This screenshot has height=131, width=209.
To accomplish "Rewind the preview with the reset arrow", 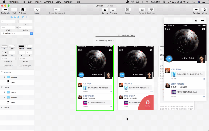I will click(196, 21).
